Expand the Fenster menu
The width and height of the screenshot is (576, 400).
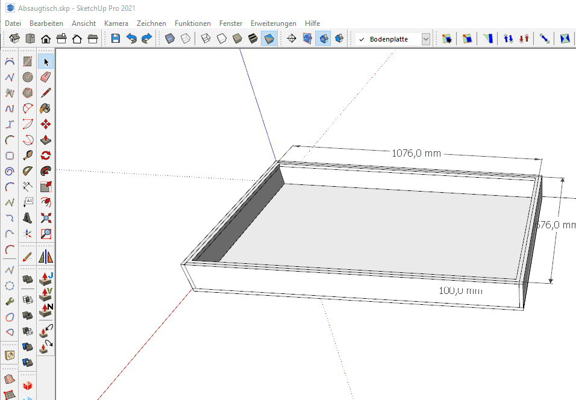coord(230,23)
